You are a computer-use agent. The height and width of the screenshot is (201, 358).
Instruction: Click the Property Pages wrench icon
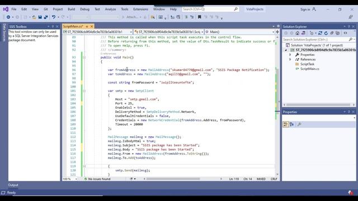pos(299,124)
